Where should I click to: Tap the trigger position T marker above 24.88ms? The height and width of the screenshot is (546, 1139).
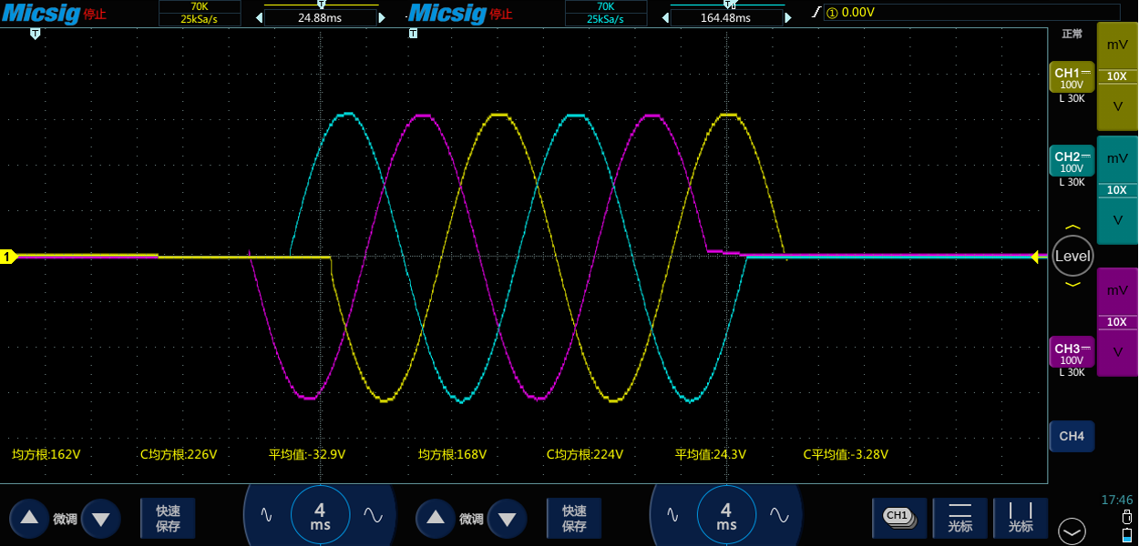click(321, 5)
